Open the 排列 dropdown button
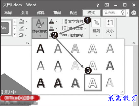 point(96,27)
